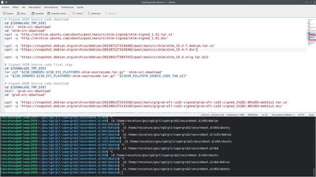The width and height of the screenshot is (316, 177).
Task: Click the cp line with SHIM_FULLPATH_SOURCE_CODE_TAR_GZ
Action: tap(96, 76)
